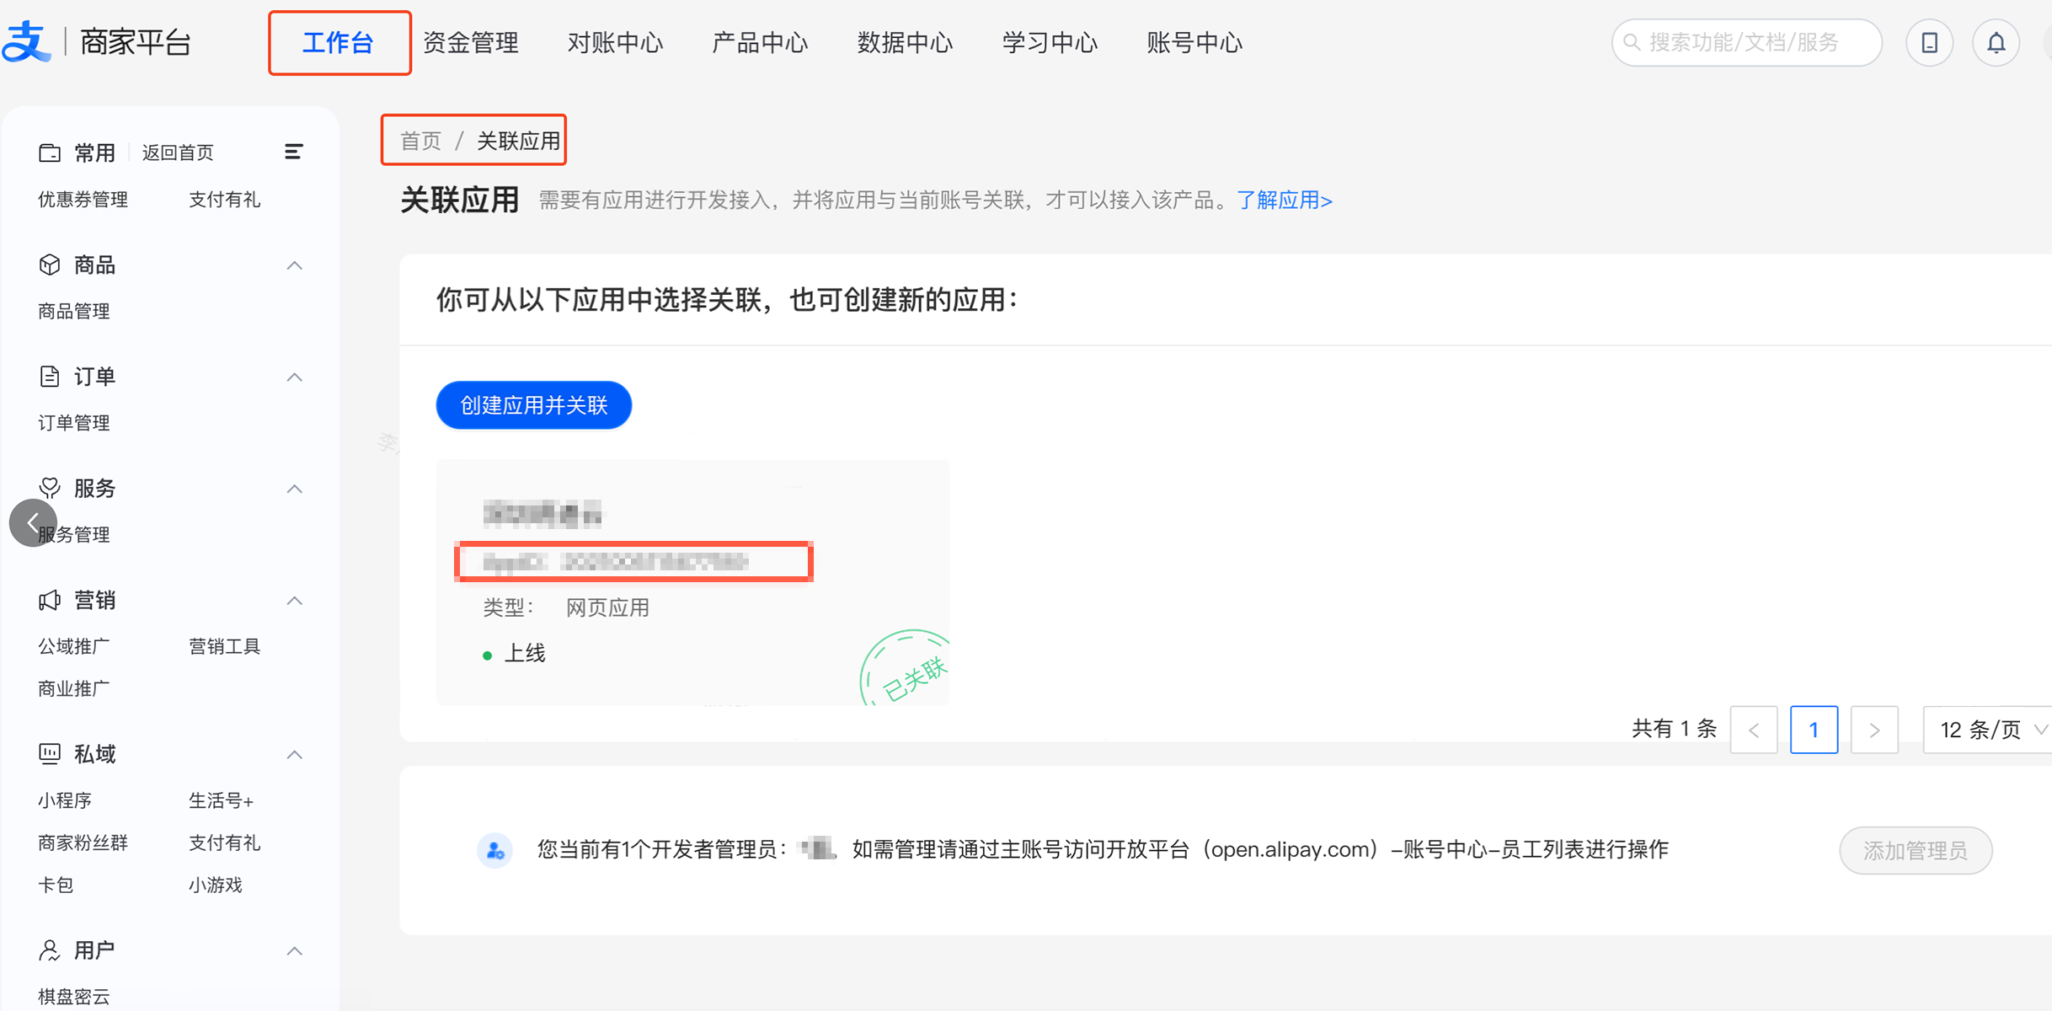Collapse the 用户 sidebar section
The image size is (2052, 1011).
(294, 950)
